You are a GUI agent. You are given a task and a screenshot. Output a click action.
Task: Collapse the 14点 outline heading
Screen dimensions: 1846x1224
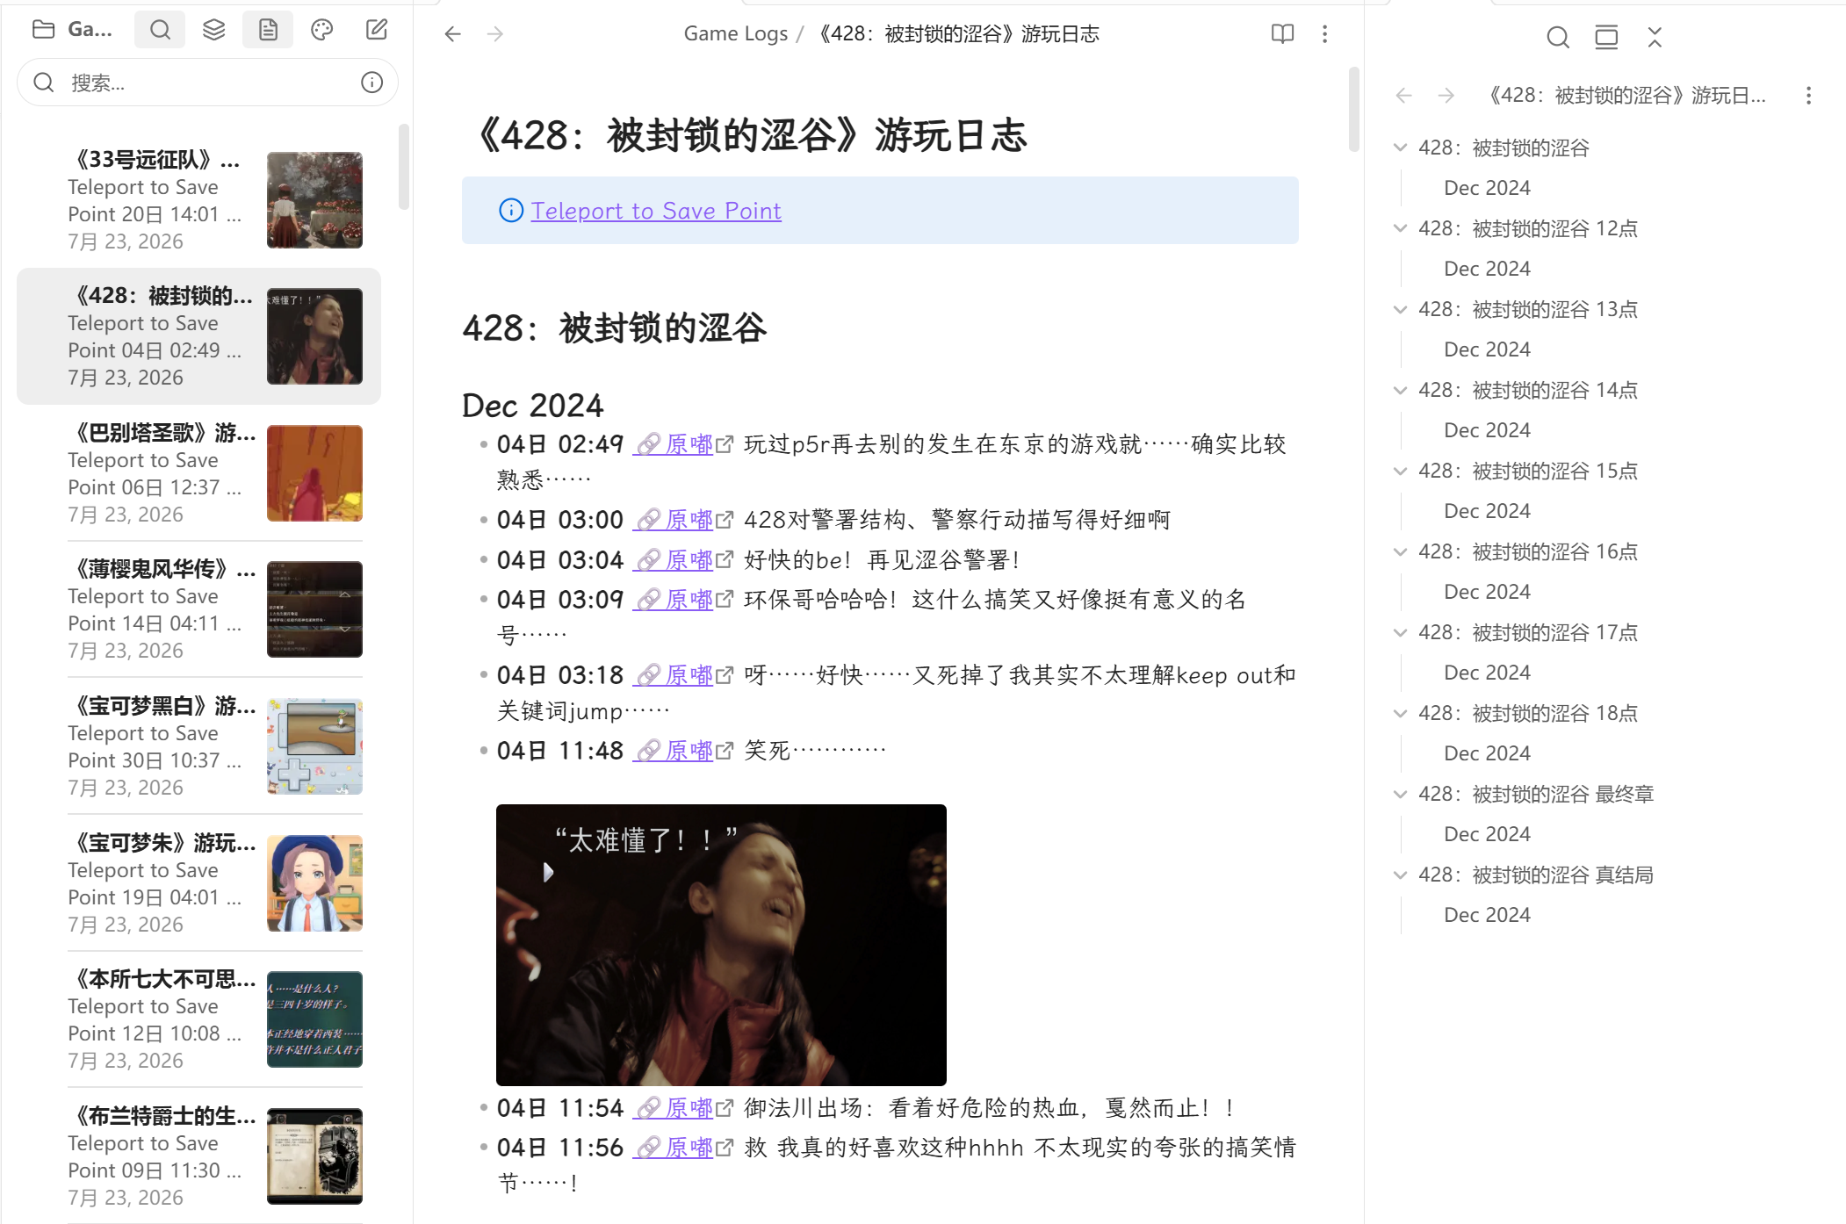1401,390
